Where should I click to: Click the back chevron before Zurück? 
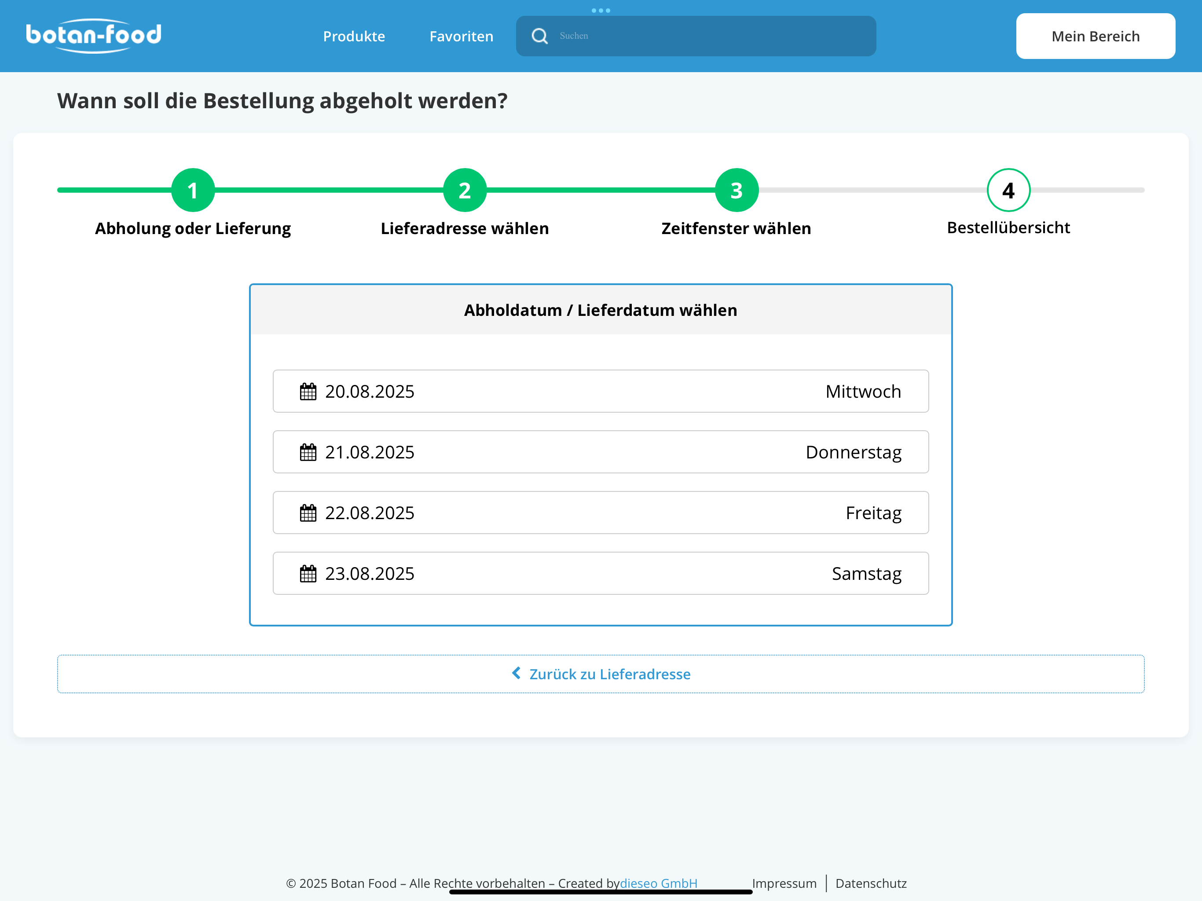coord(516,673)
